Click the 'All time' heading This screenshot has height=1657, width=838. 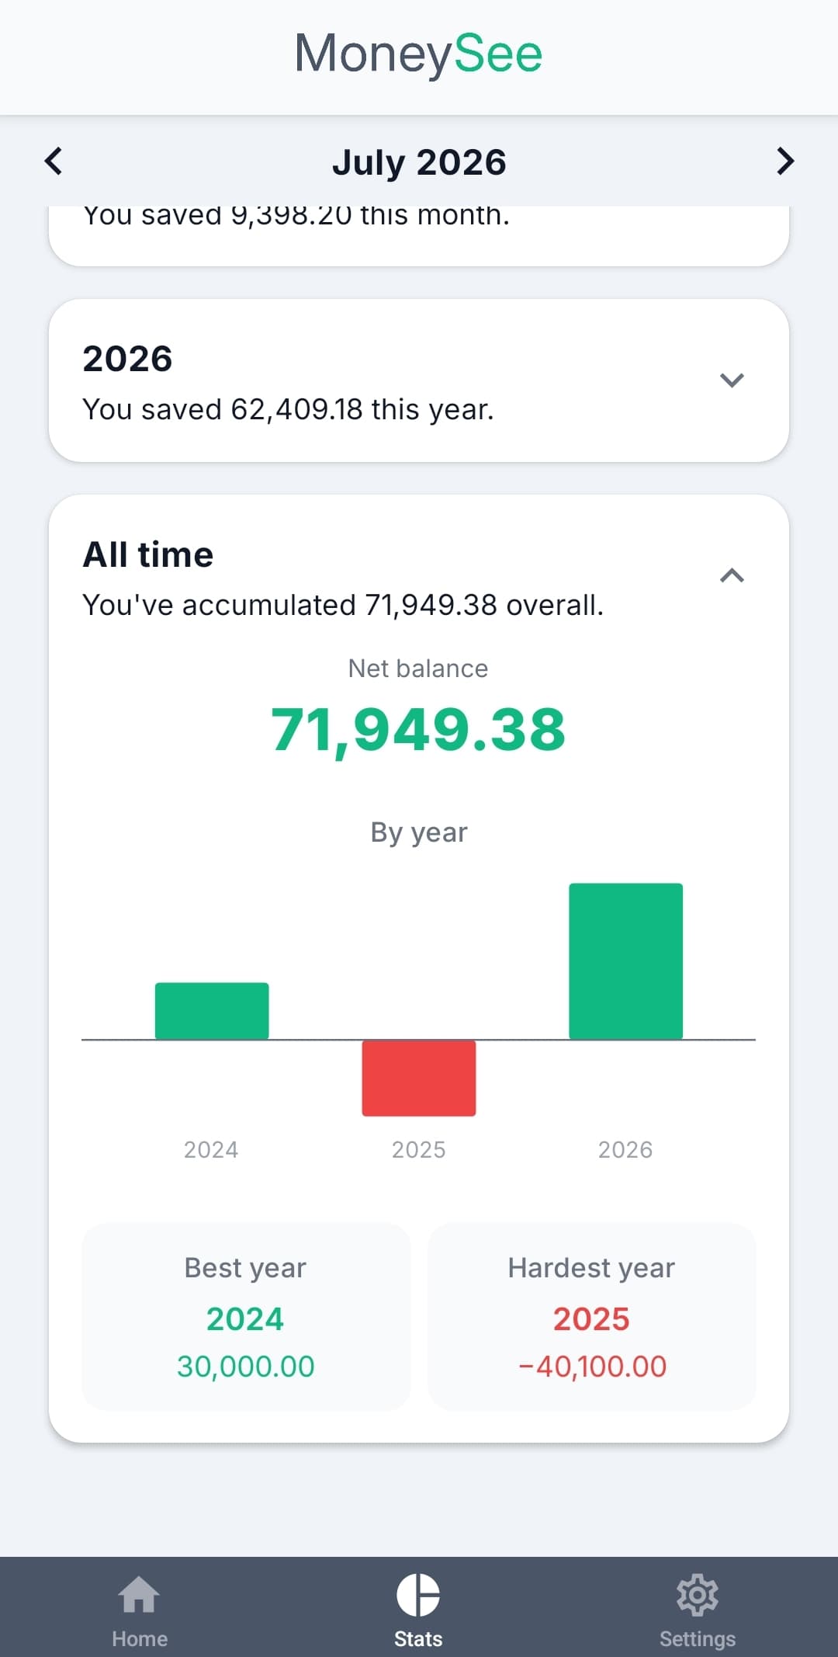point(148,555)
